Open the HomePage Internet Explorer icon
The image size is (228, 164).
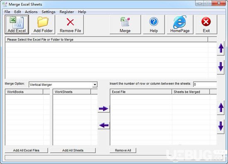pos(180,22)
